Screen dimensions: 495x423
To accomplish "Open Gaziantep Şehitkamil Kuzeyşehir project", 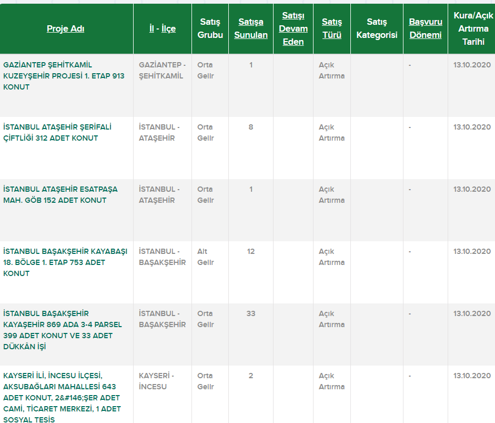I will (64, 76).
